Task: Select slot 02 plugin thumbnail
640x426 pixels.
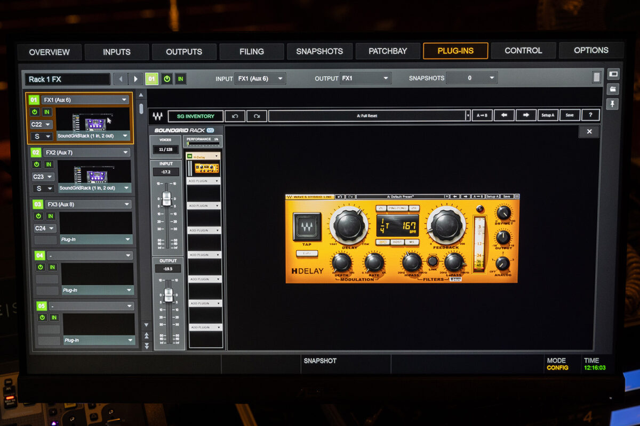Action: [x=95, y=171]
